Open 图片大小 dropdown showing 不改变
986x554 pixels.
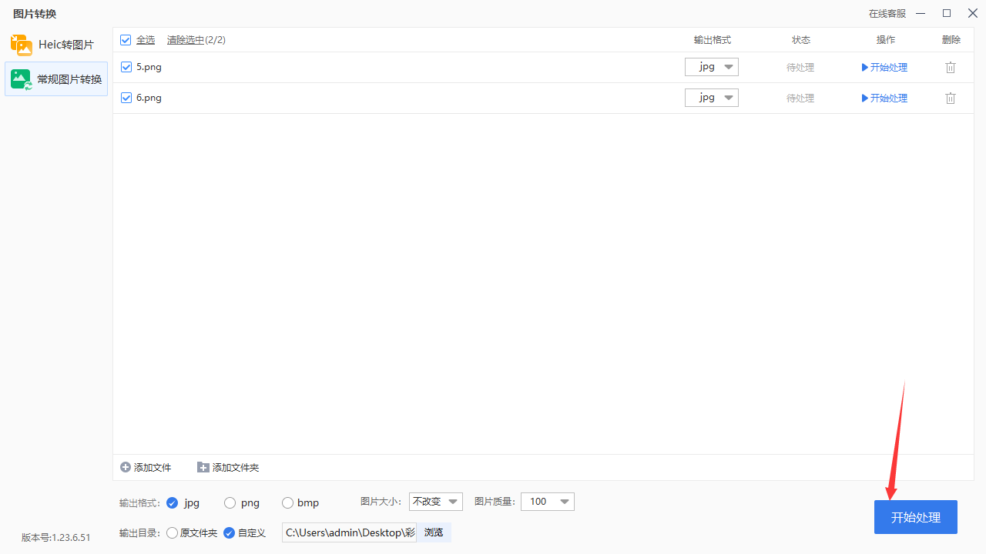[x=436, y=502]
